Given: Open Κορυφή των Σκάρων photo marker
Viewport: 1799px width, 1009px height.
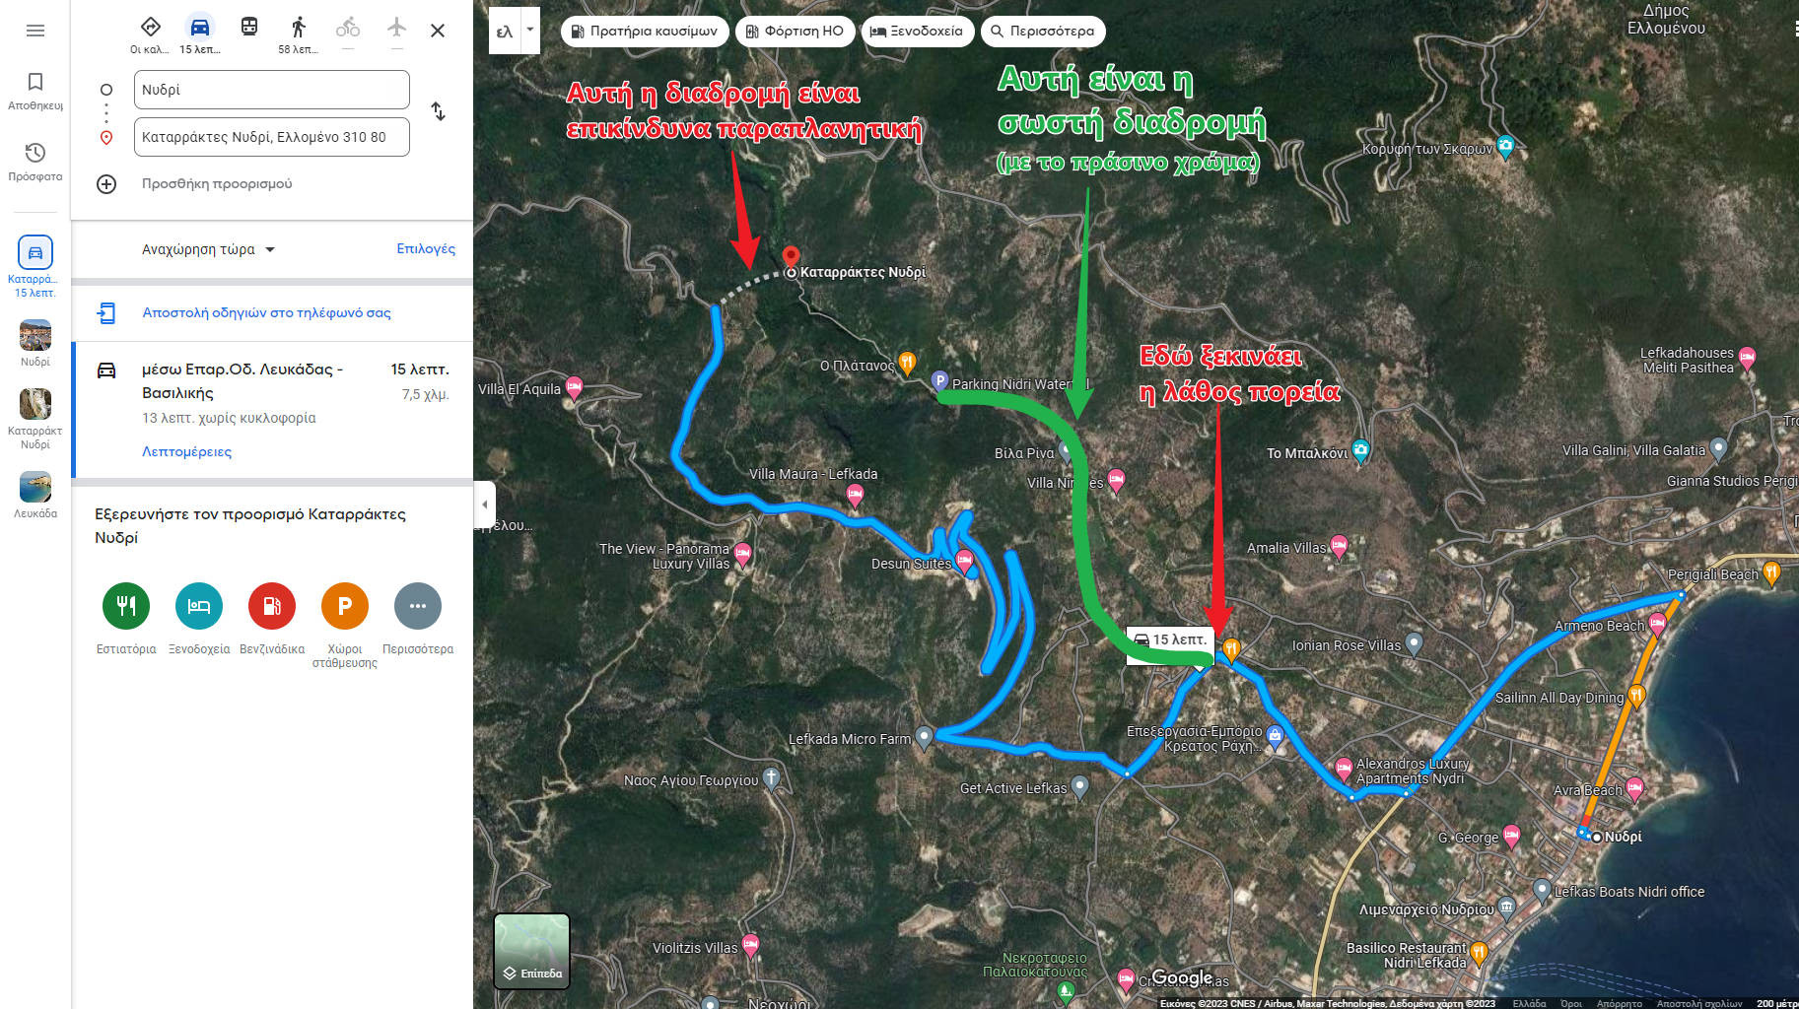Looking at the screenshot, I should 1505,147.
